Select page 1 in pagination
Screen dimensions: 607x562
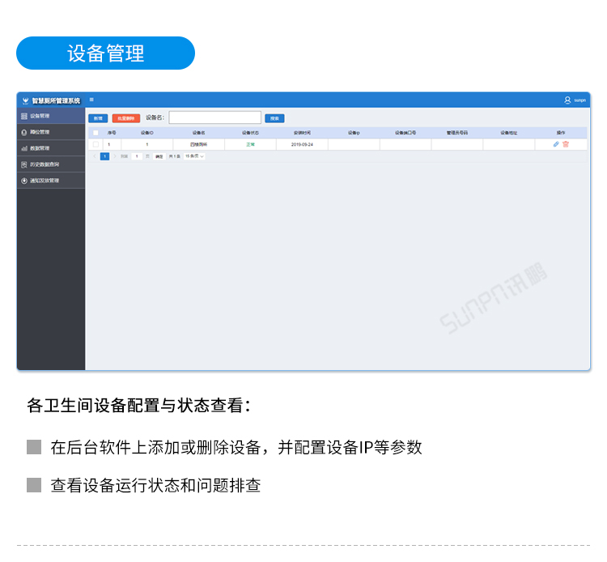pyautogui.click(x=104, y=156)
